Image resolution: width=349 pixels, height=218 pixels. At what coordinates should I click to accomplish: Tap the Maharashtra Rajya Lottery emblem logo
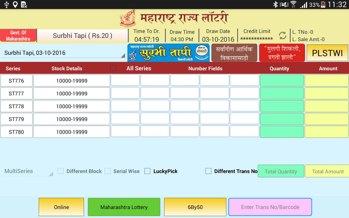click(x=128, y=18)
